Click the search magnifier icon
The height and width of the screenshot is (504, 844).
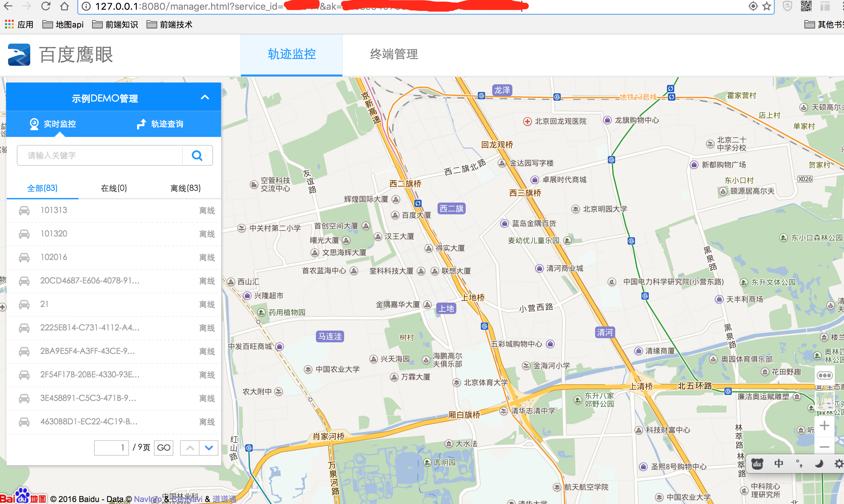pyautogui.click(x=197, y=156)
